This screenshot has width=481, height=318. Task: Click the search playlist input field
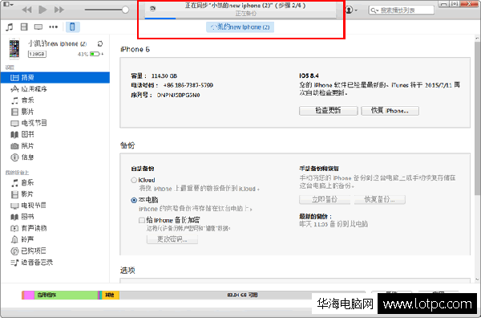(402, 10)
